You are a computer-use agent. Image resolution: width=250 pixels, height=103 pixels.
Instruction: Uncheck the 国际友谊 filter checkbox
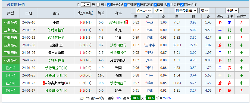[139, 5]
